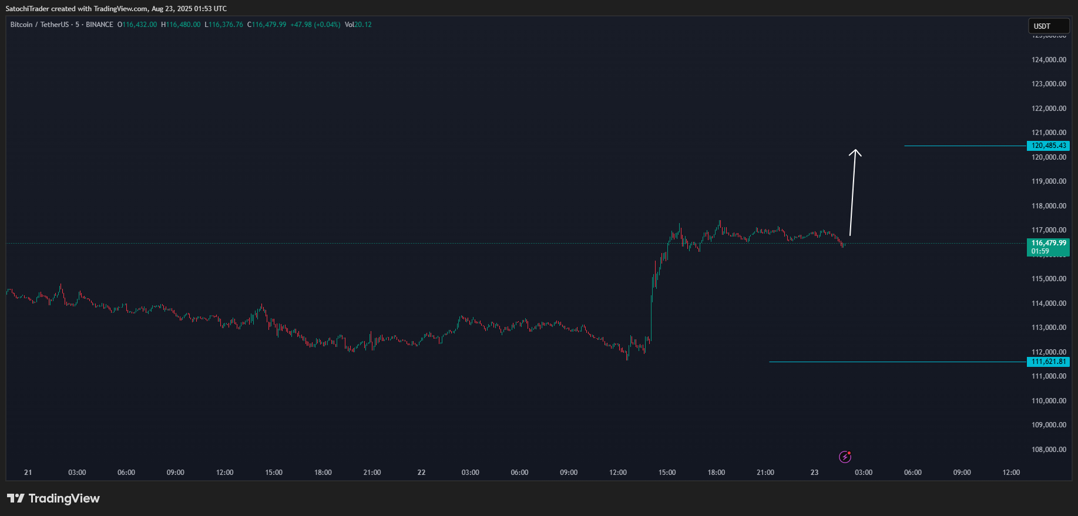Click the close value C116,479.99 in header
The image size is (1078, 516).
coord(267,25)
